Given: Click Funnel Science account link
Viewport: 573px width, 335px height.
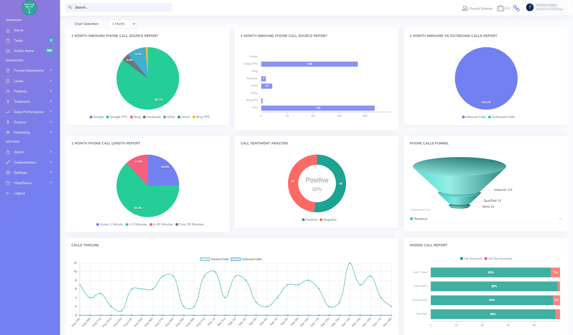Looking at the screenshot, I should point(481,9).
